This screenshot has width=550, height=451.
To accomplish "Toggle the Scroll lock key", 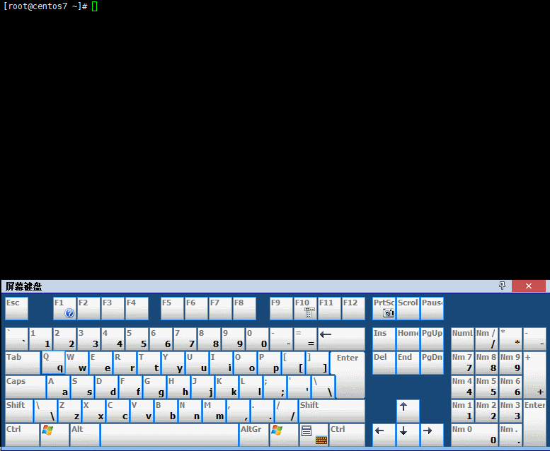I will point(408,308).
